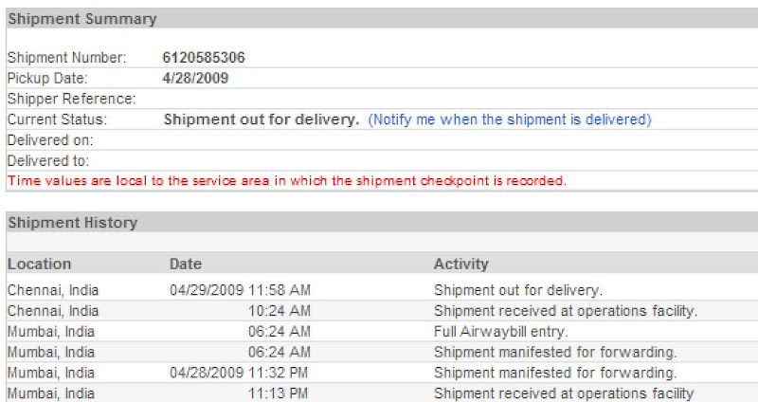Click the 10:24 AM time entry
This screenshot has width=758, height=402.
coord(279,311)
